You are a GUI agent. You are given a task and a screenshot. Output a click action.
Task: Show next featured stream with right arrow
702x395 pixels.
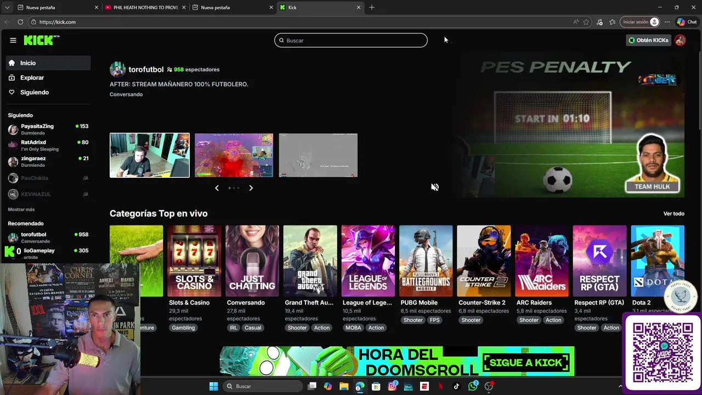251,188
